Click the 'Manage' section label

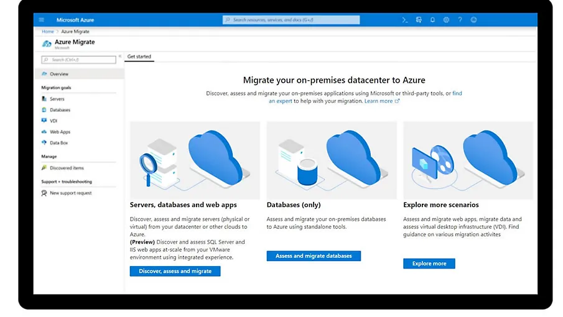tap(49, 157)
